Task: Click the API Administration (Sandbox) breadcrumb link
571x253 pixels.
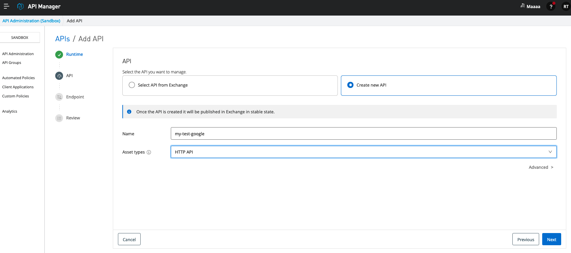Action: point(31,21)
